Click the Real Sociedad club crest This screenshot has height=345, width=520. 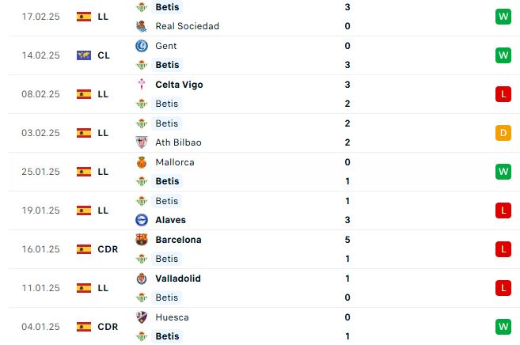142,26
